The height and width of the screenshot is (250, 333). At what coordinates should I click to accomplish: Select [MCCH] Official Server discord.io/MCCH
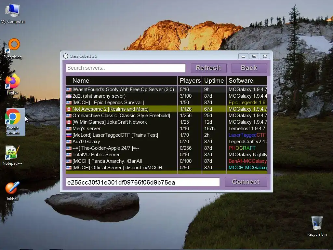[166, 168]
